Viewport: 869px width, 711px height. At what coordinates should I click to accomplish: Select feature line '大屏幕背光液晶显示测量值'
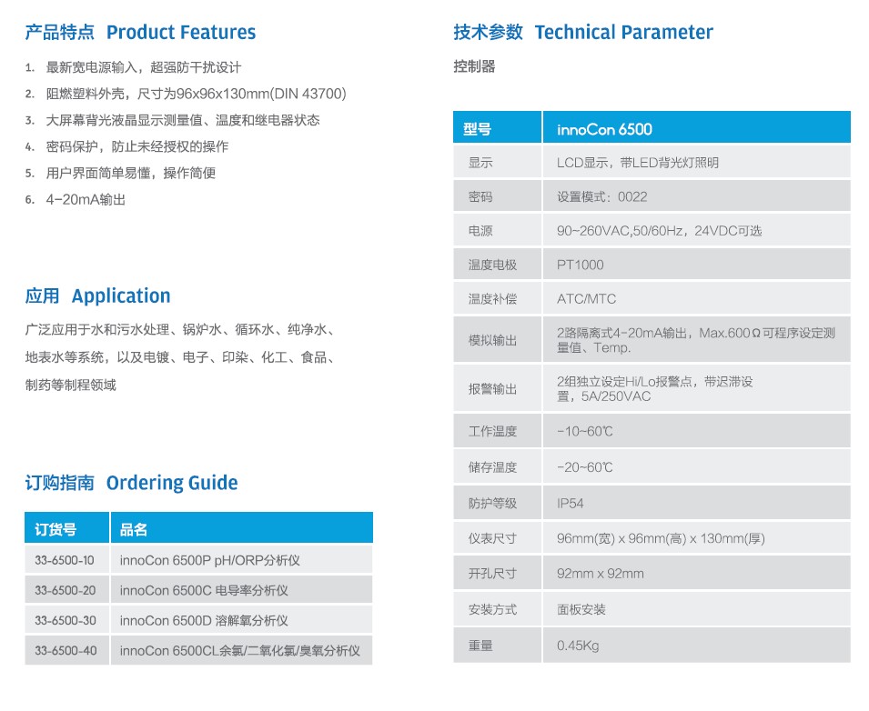124,120
